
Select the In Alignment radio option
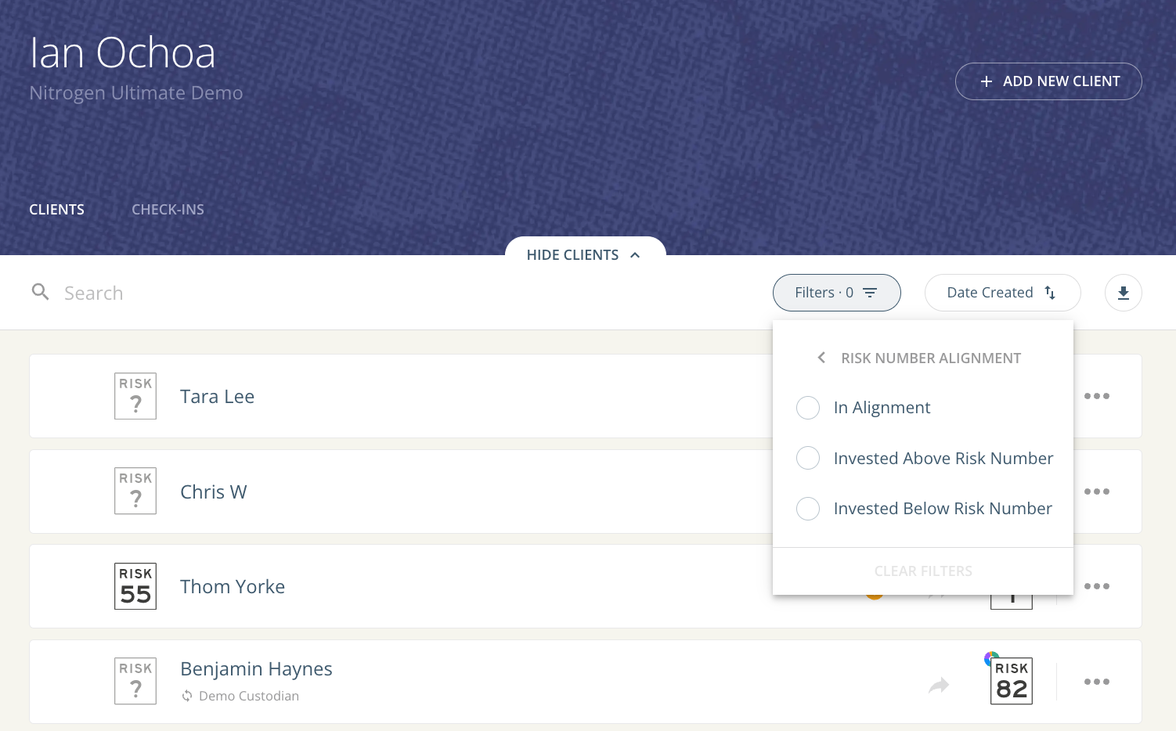point(808,408)
